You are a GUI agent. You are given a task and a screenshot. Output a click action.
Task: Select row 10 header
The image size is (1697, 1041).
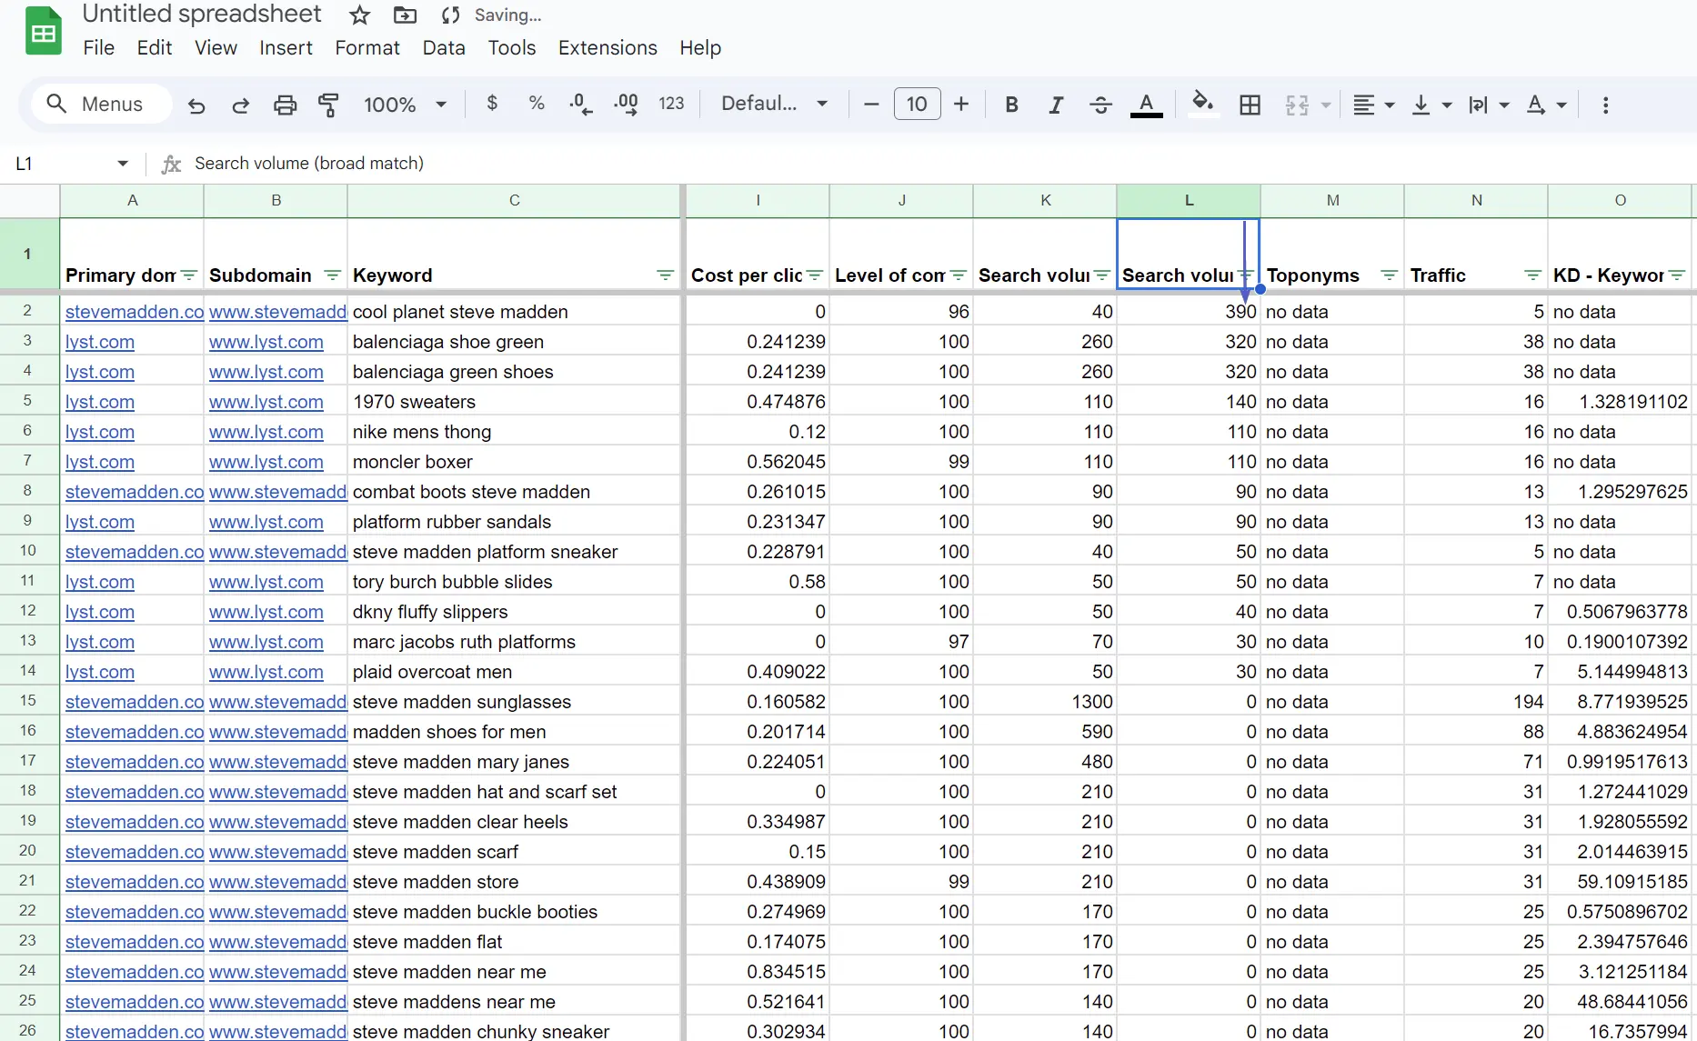28,551
